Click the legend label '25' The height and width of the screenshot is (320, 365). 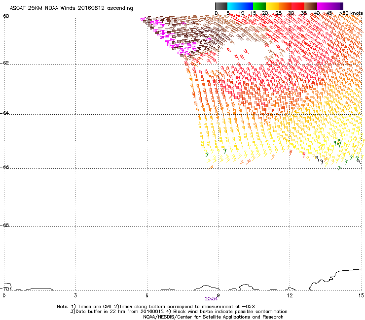(278, 13)
